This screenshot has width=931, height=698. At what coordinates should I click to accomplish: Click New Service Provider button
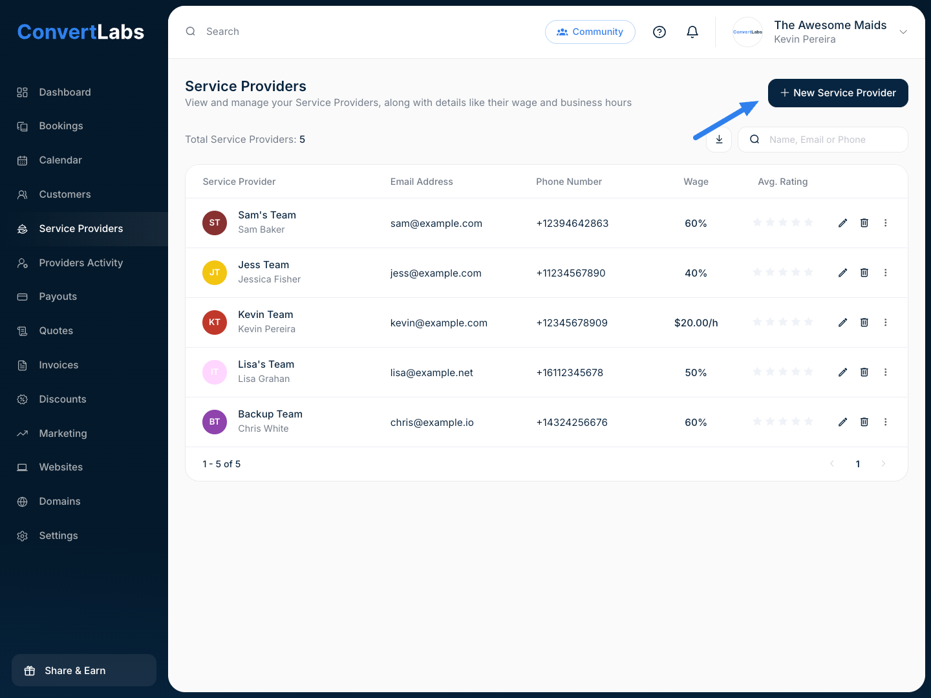(837, 93)
